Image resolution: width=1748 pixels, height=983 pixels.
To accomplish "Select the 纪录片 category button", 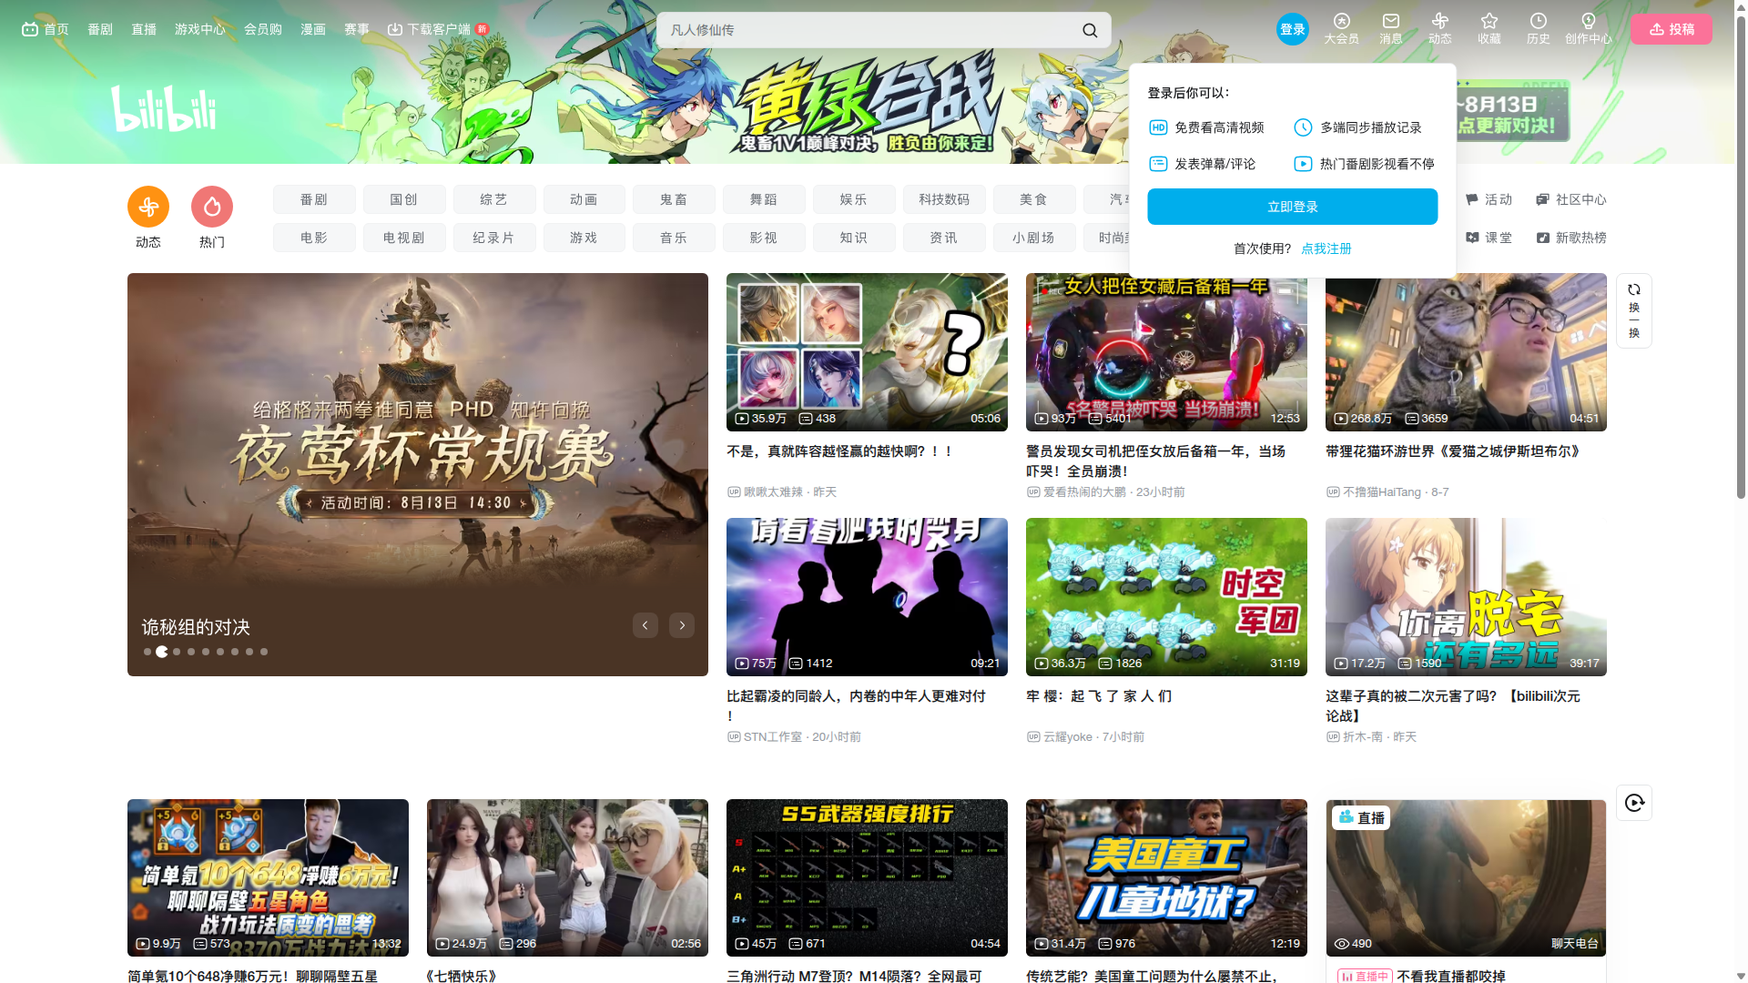I will pyautogui.click(x=493, y=238).
